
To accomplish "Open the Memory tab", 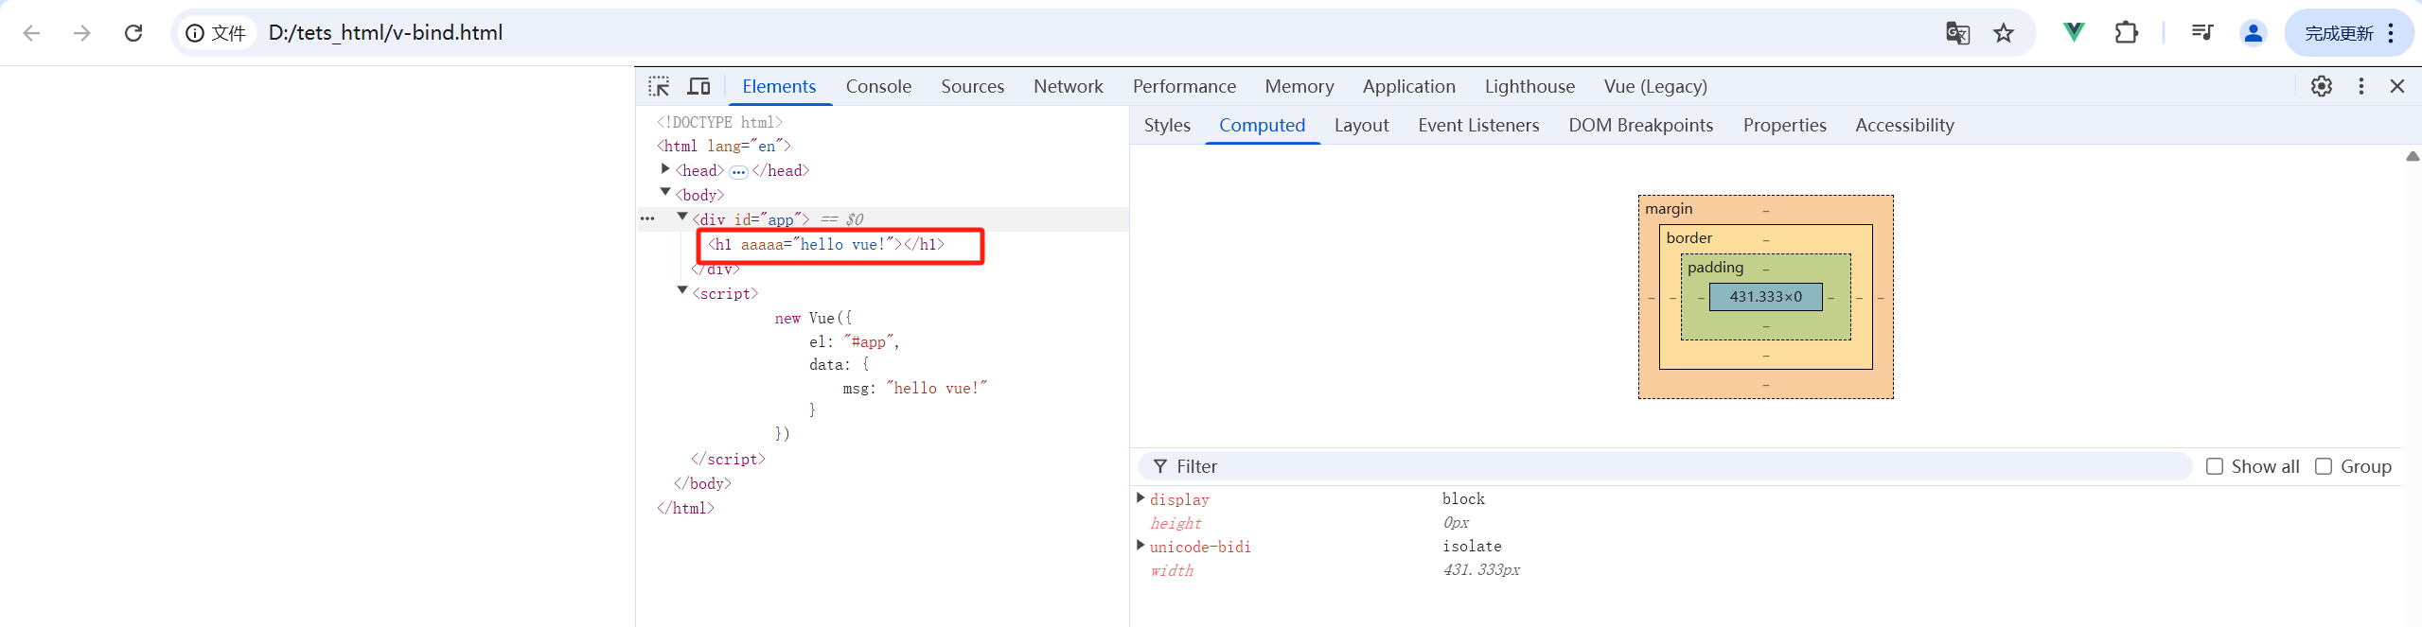I will pyautogui.click(x=1299, y=86).
